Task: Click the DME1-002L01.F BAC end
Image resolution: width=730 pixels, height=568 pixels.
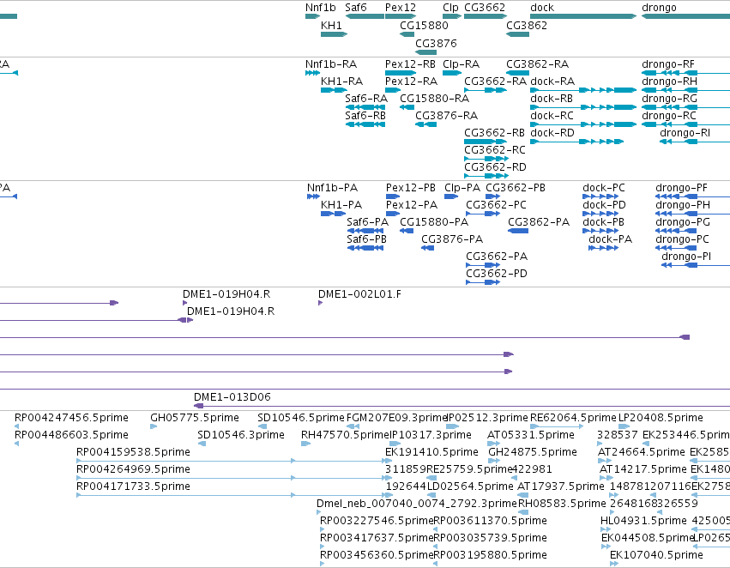Action: click(320, 304)
